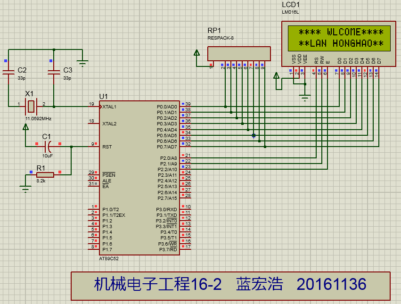
Task: Click the RS pin label on LCD
Action: (316, 60)
